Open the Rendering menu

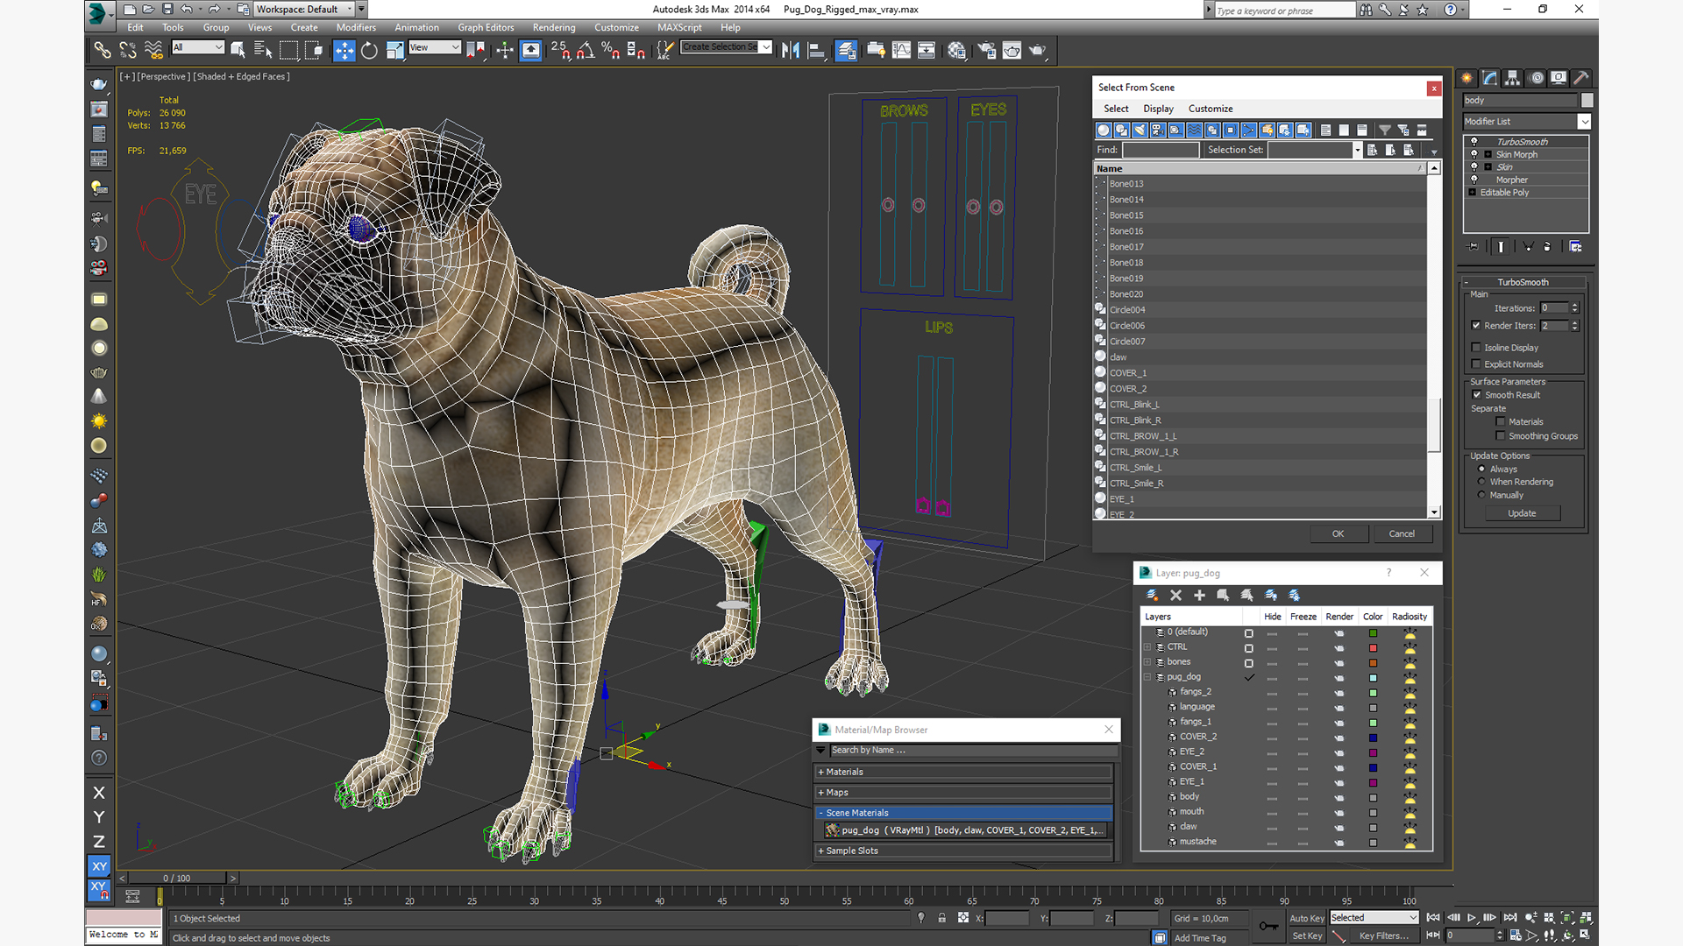(x=554, y=28)
